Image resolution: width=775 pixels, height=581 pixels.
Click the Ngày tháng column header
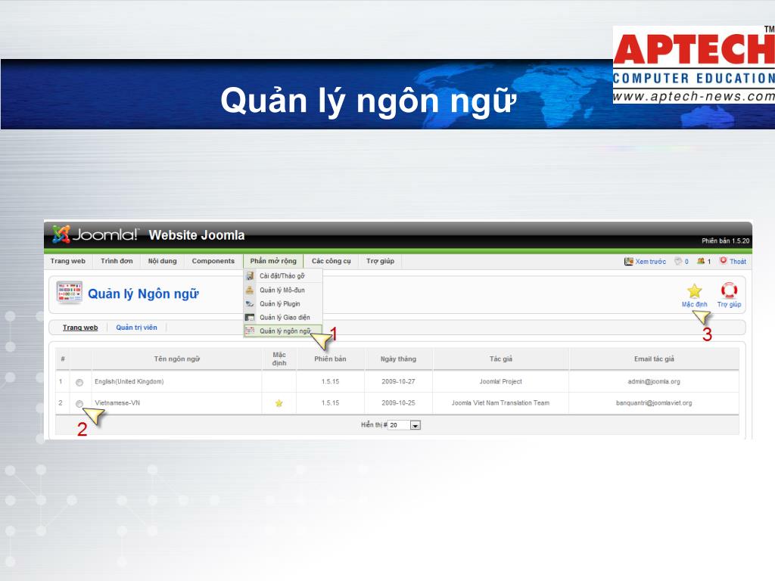tap(398, 359)
